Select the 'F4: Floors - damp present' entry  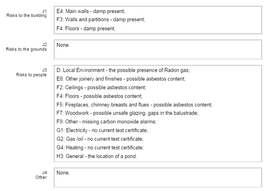[x=86, y=28]
